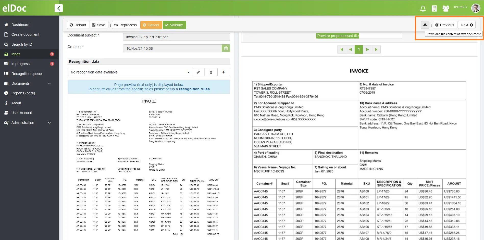Follow the 'recognition rules' link

pos(194,89)
